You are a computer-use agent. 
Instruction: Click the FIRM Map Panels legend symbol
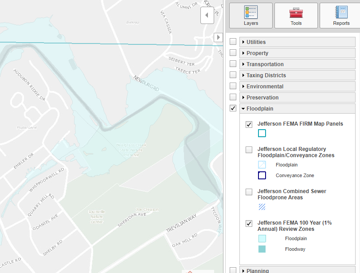click(262, 133)
